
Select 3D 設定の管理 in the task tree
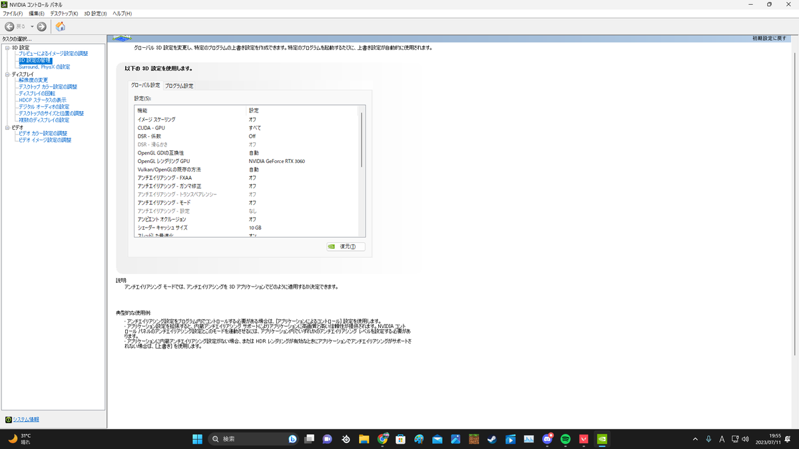pos(35,61)
